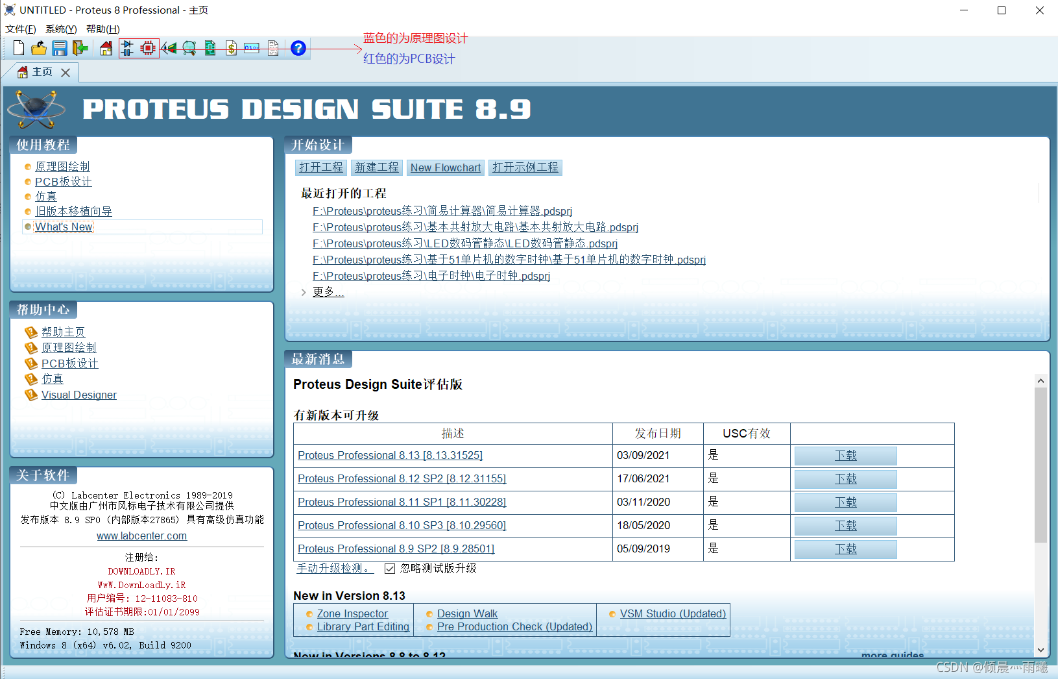
Task: Open Bill of Materials dollar icon
Action: (232, 48)
